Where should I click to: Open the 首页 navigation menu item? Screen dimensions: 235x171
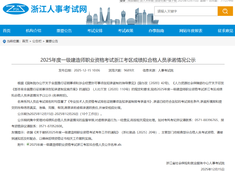tap(7, 31)
